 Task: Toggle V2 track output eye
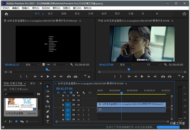click(x=78, y=100)
